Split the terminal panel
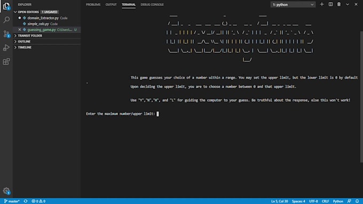The height and width of the screenshot is (204, 363). [x=330, y=4]
